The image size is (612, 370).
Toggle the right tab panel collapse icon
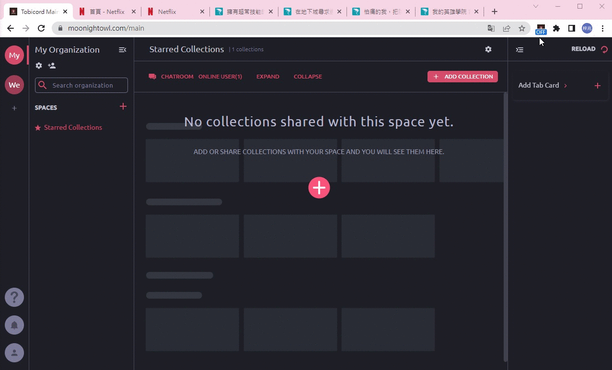pos(520,49)
